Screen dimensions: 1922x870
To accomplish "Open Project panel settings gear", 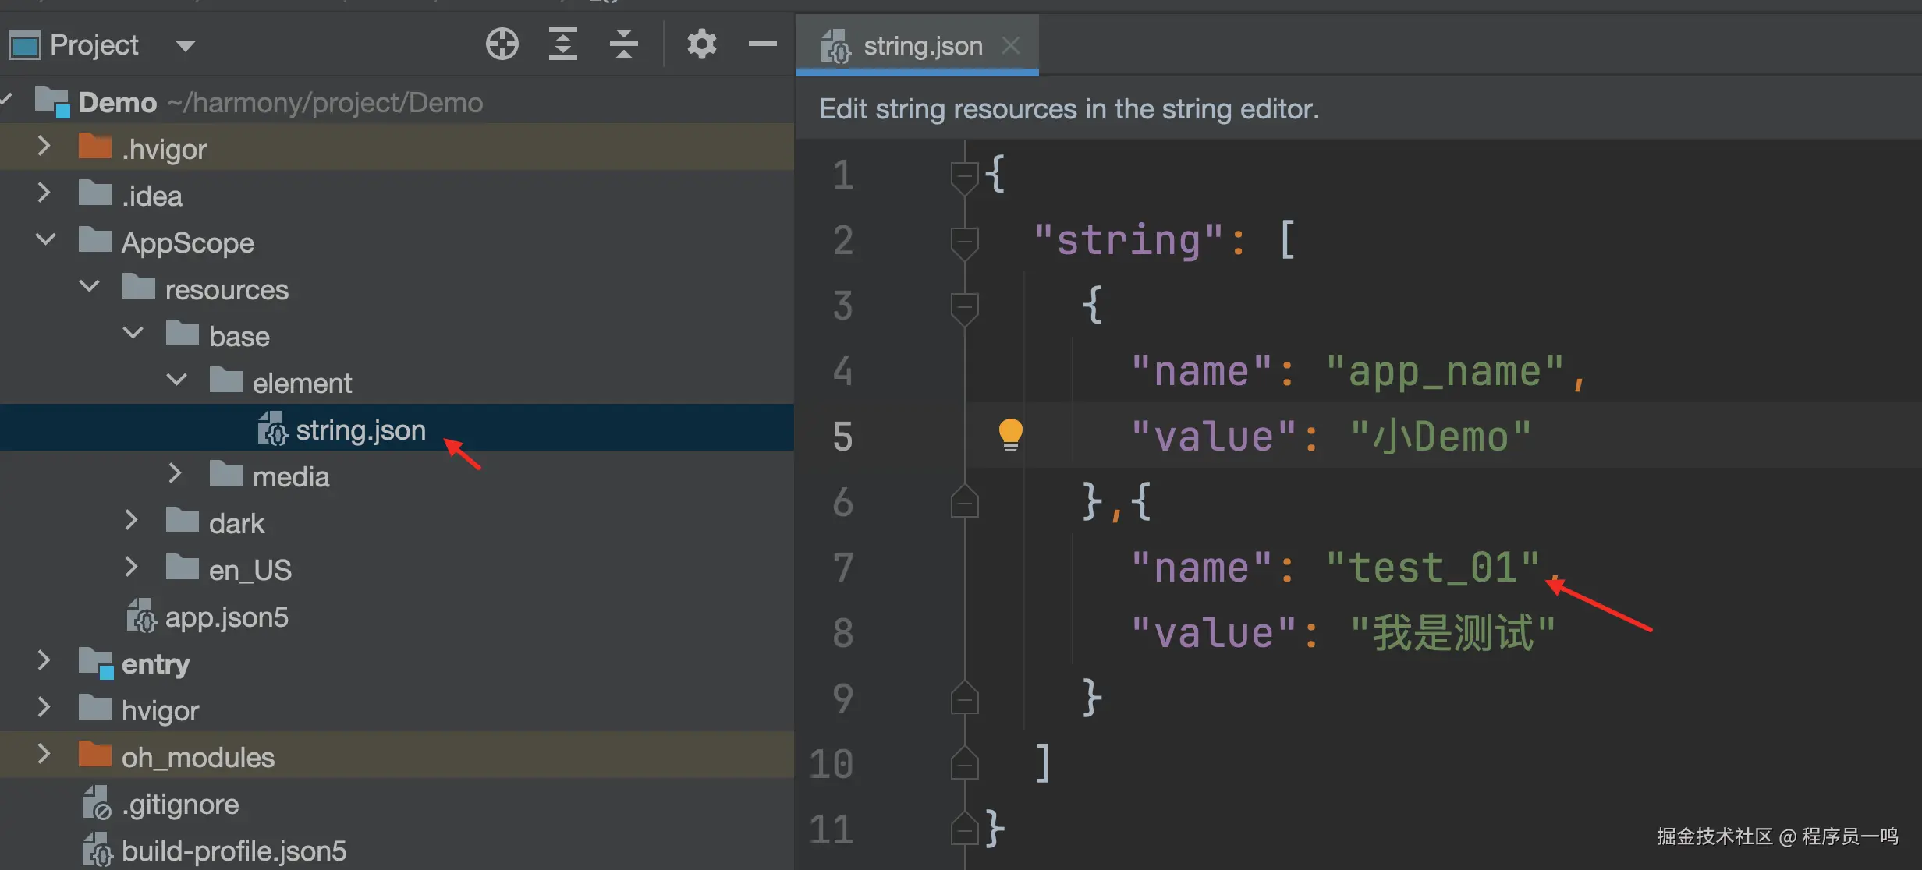I will click(x=701, y=44).
